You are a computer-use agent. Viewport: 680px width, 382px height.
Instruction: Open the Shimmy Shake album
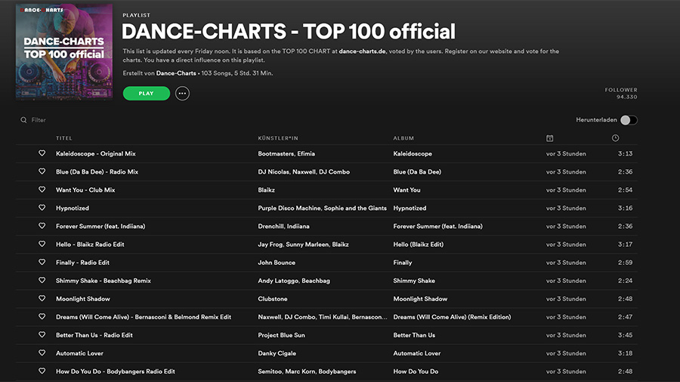click(x=414, y=281)
